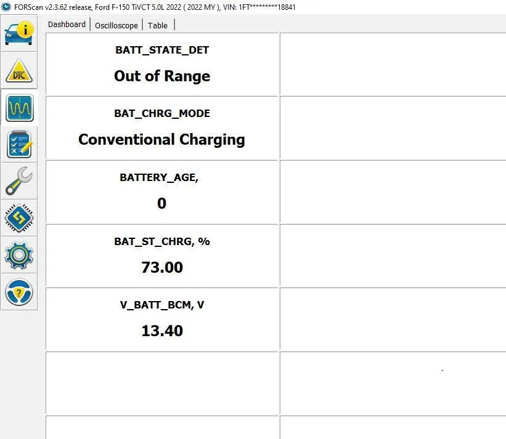Viewport: 506px width, 439px height.
Task: Open the Tests checklist section
Action: pyautogui.click(x=18, y=145)
